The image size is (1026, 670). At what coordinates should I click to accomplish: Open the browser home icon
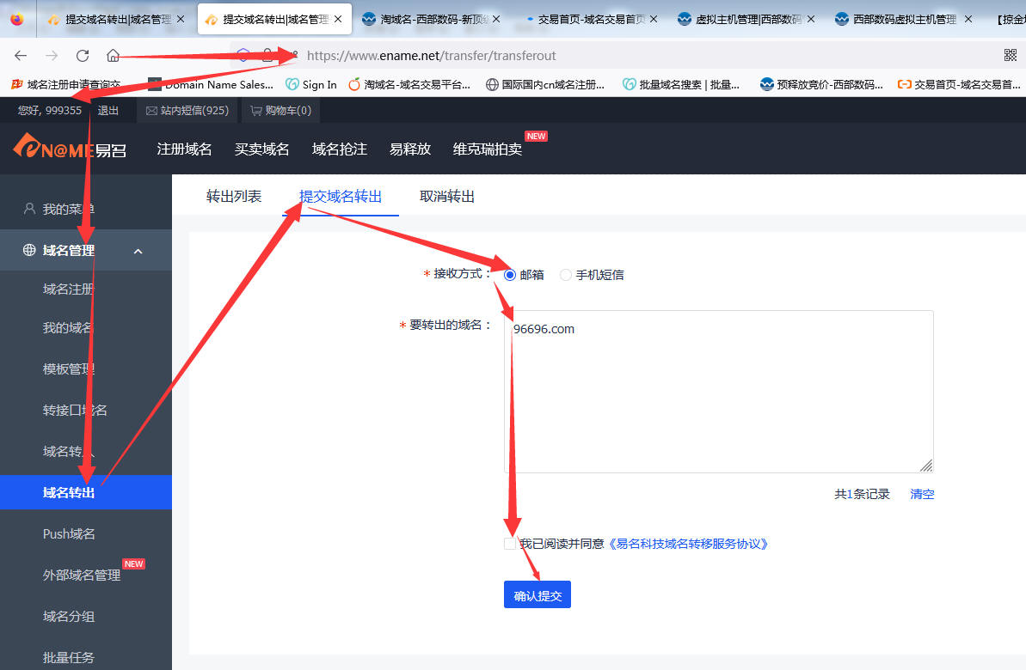pos(114,56)
